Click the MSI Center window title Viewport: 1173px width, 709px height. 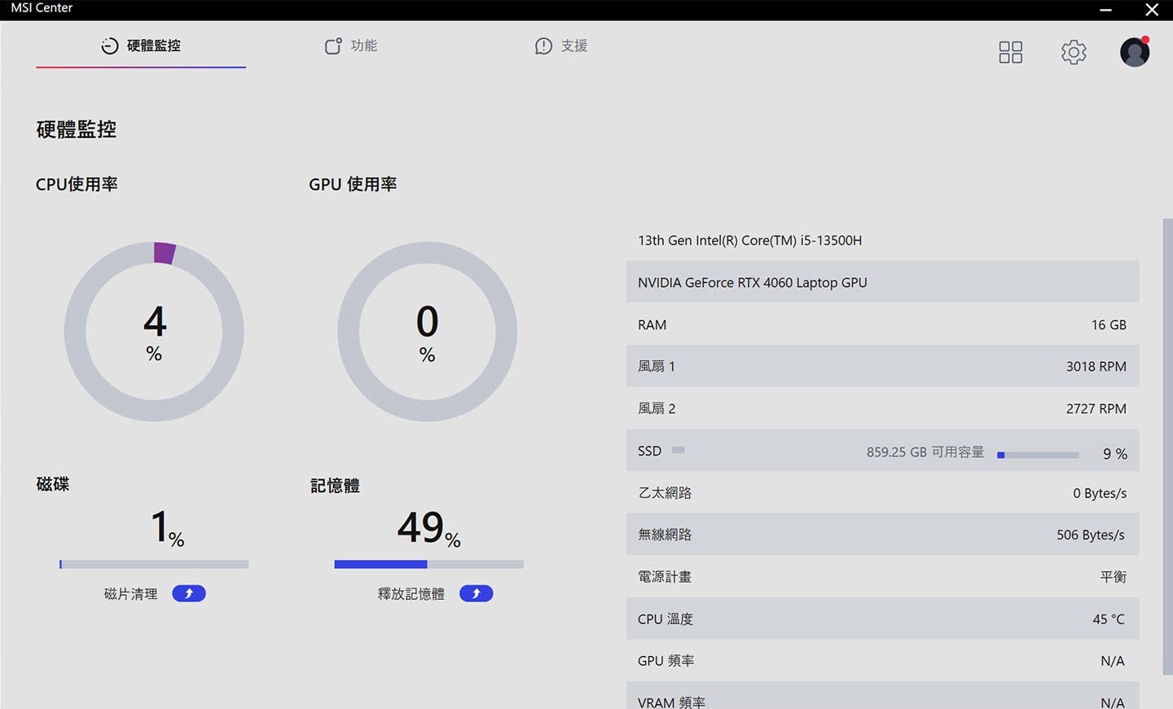tap(42, 8)
